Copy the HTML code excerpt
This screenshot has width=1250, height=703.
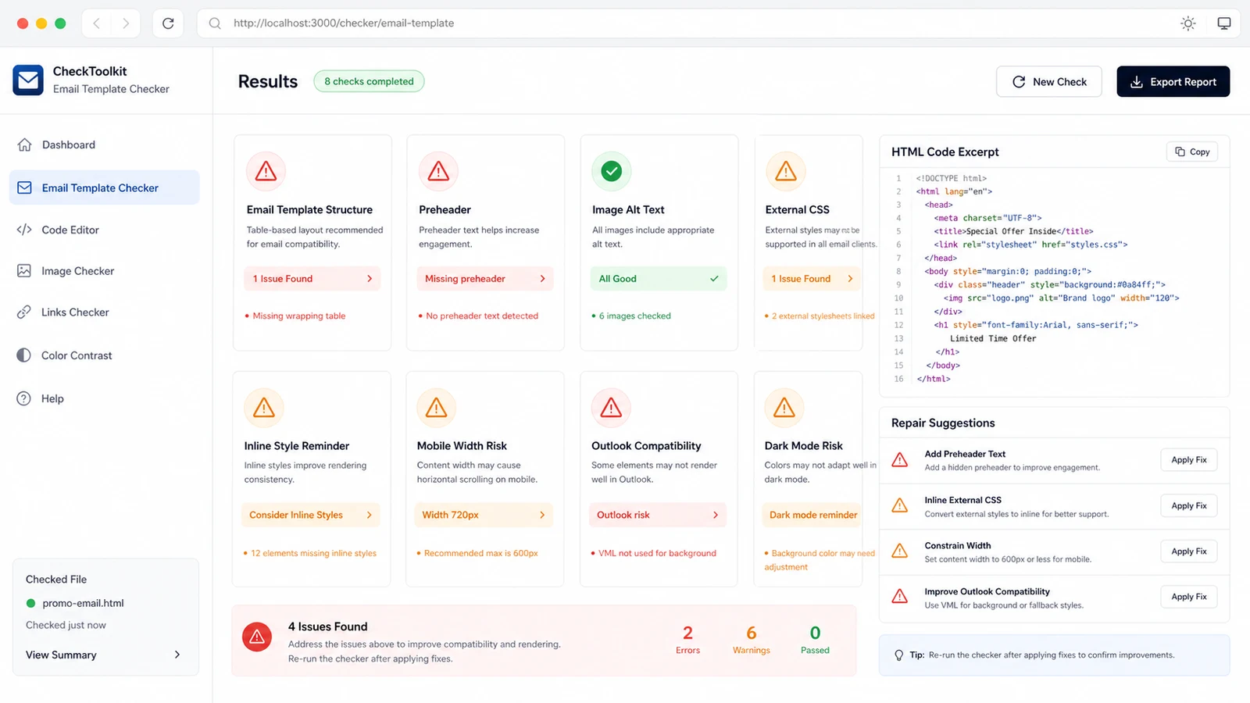(1192, 152)
